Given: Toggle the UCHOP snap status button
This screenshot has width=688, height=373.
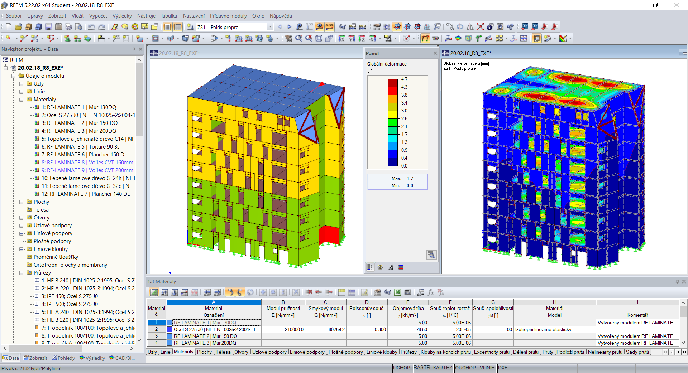Looking at the screenshot, I should pyautogui.click(x=401, y=368).
